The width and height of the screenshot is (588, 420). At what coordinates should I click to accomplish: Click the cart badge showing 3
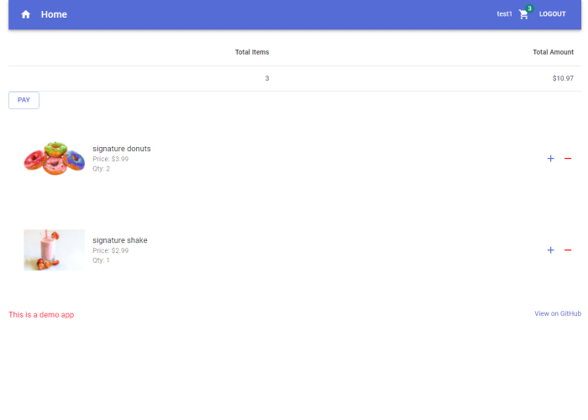[x=529, y=8]
